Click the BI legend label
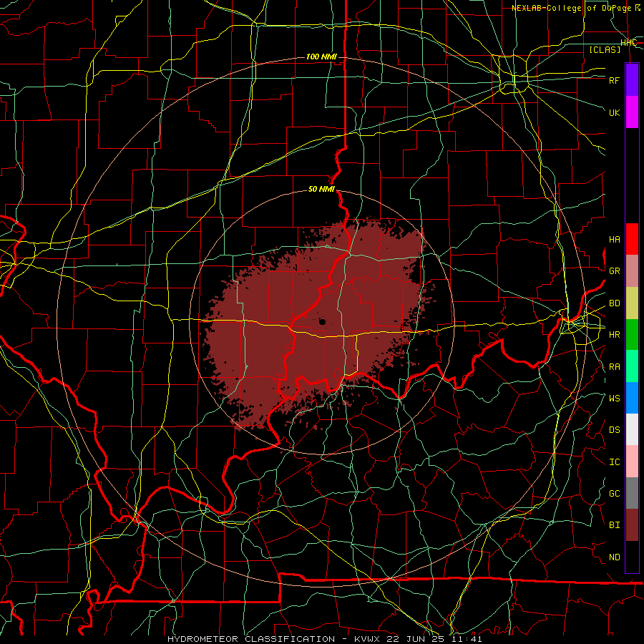Screen dimensions: 644x644 click(x=615, y=525)
